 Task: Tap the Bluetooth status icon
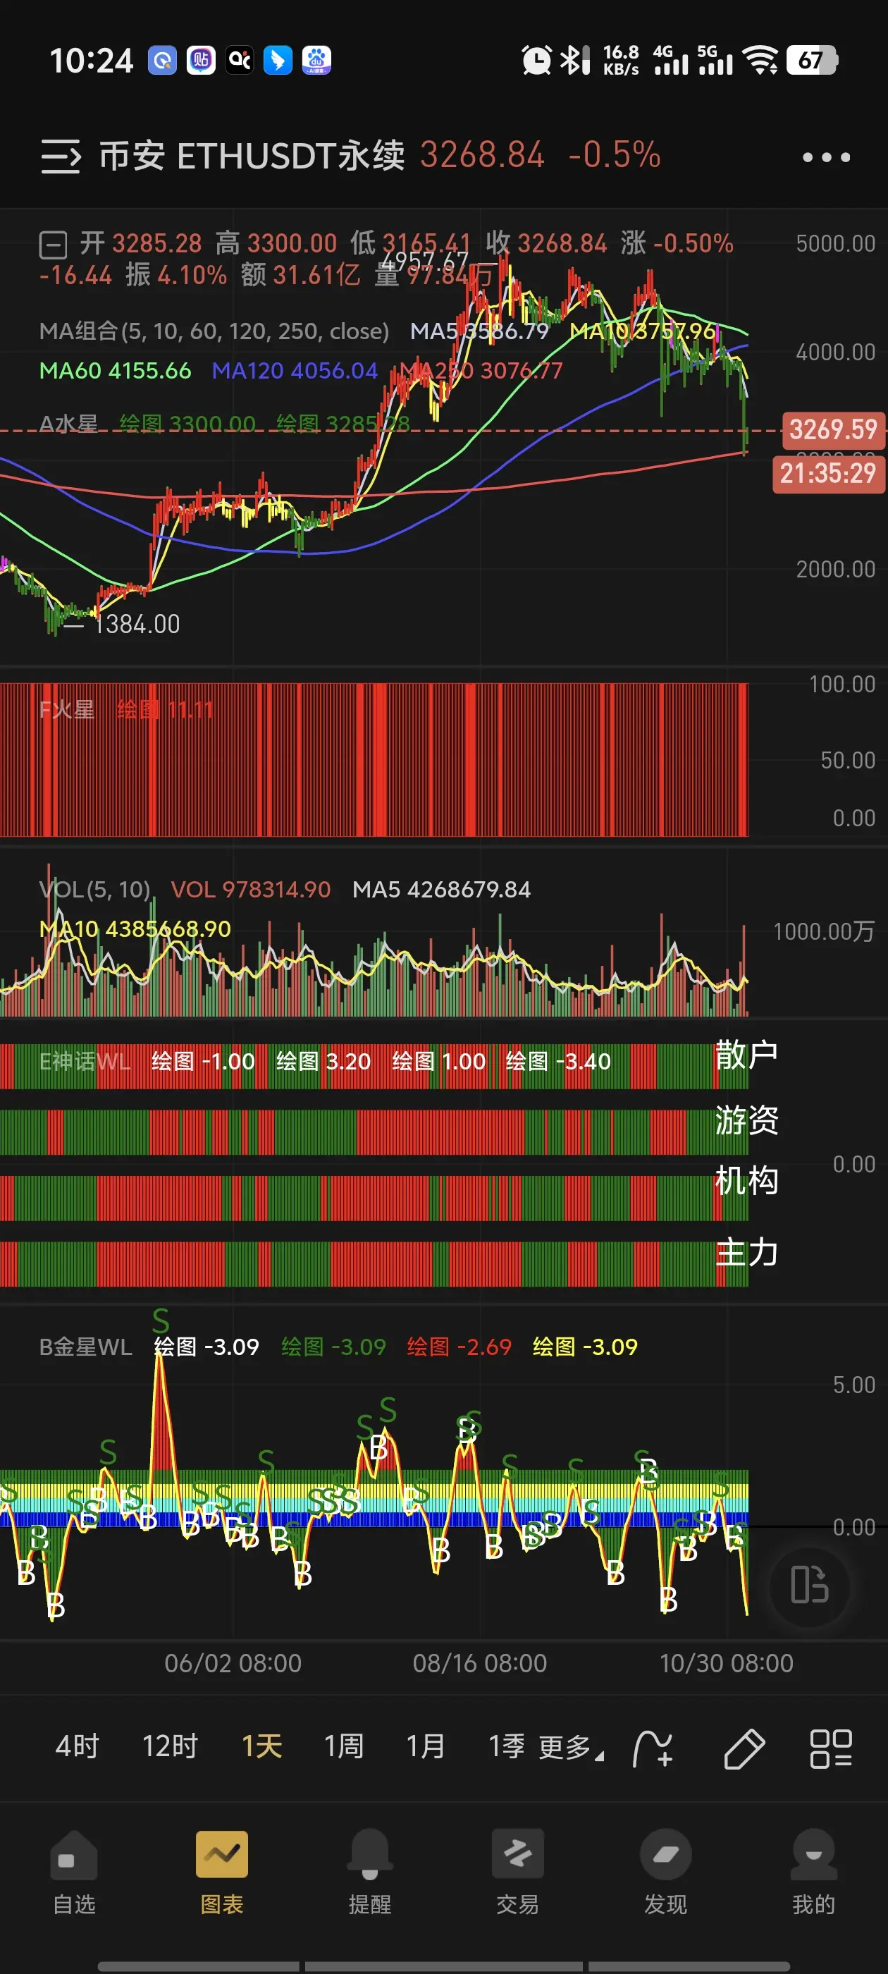pyautogui.click(x=574, y=60)
